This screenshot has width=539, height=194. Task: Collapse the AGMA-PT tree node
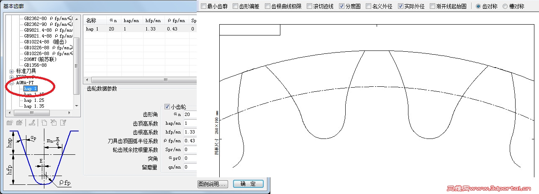(x=11, y=83)
